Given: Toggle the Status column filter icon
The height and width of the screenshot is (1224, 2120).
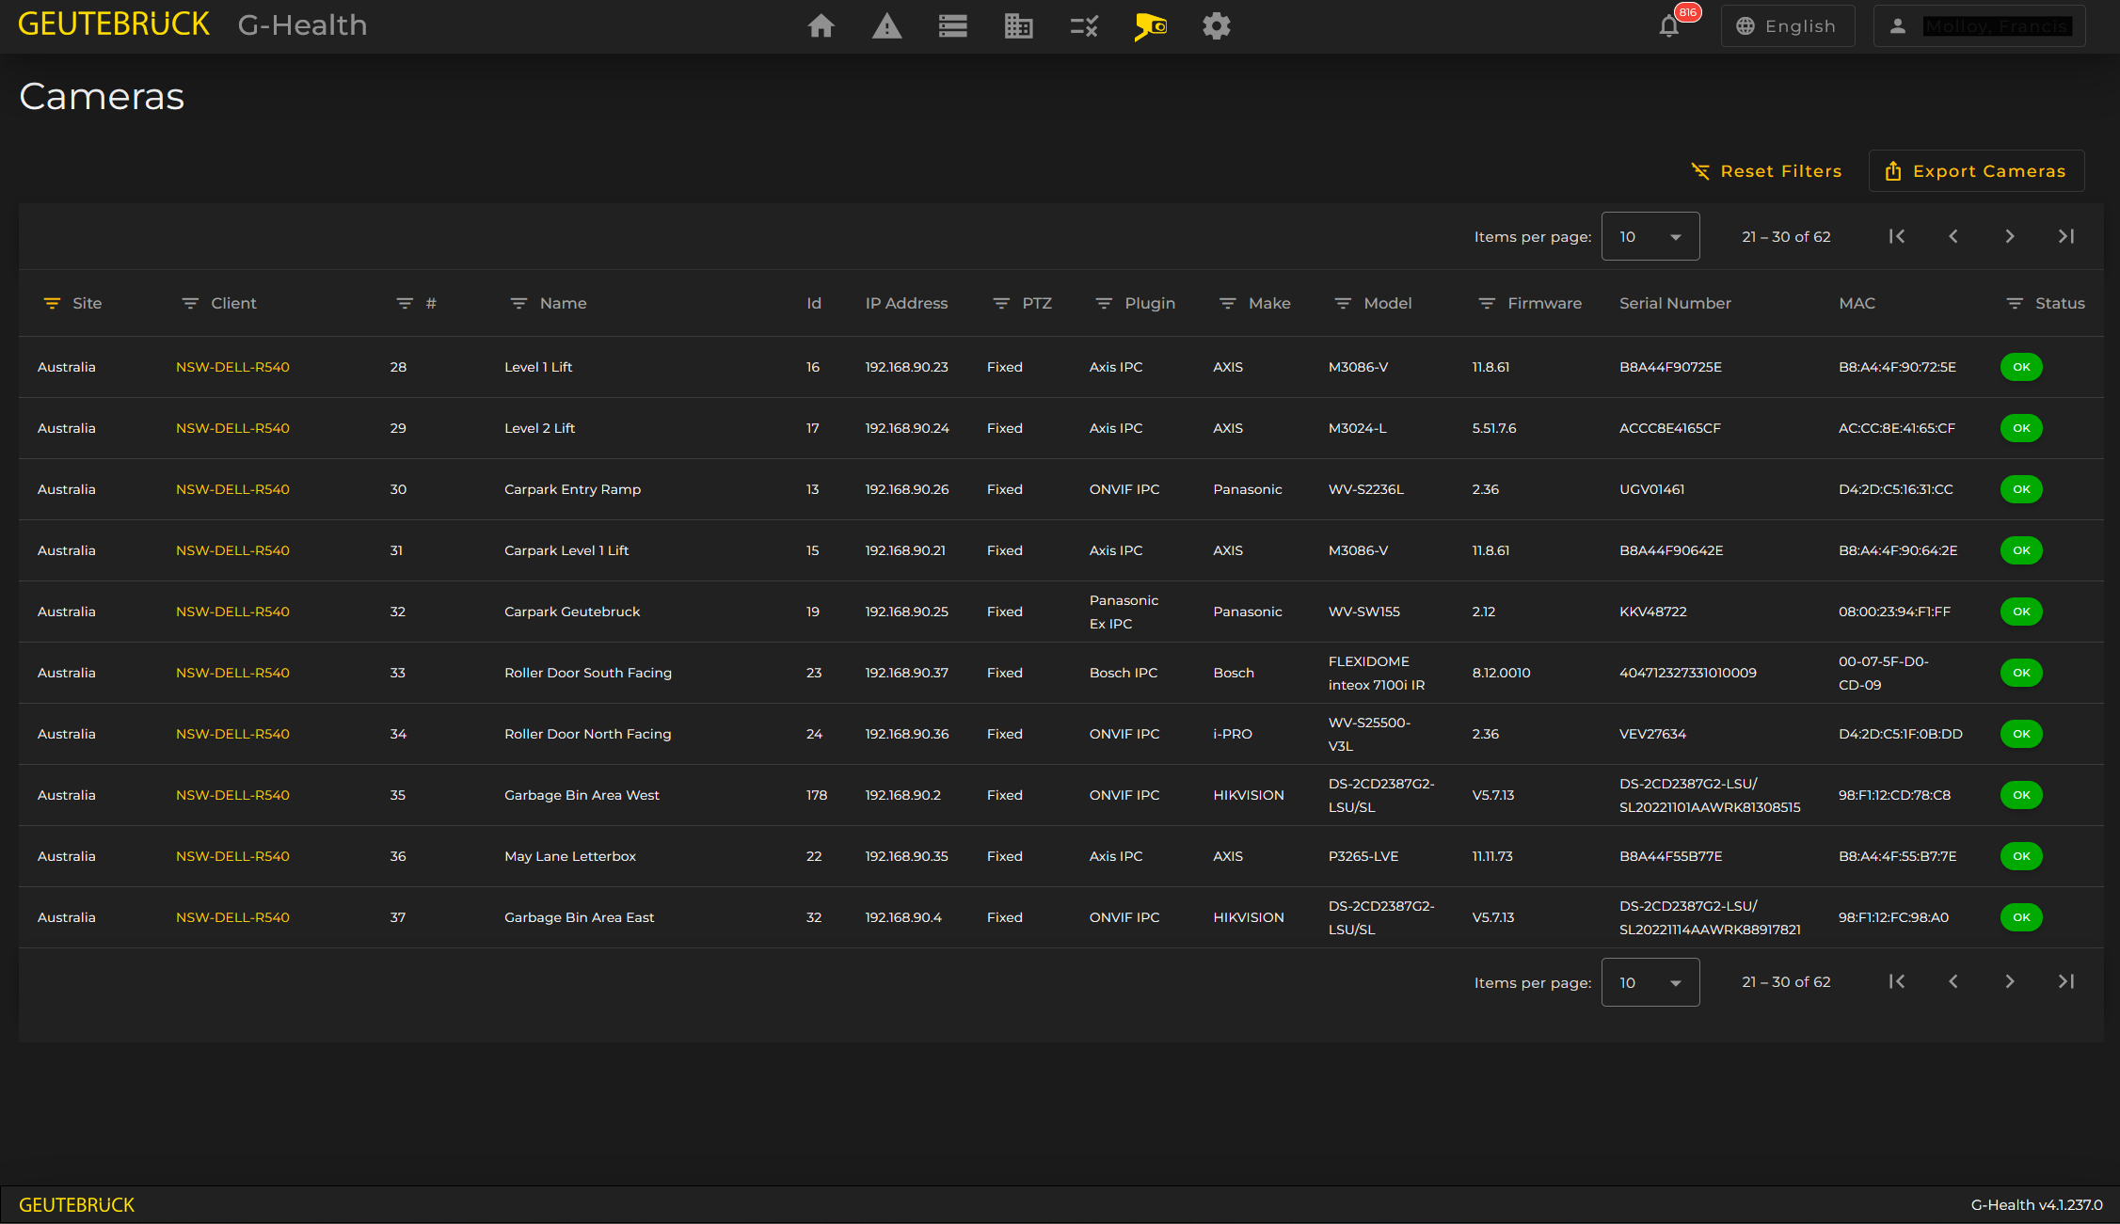Looking at the screenshot, I should [2015, 303].
